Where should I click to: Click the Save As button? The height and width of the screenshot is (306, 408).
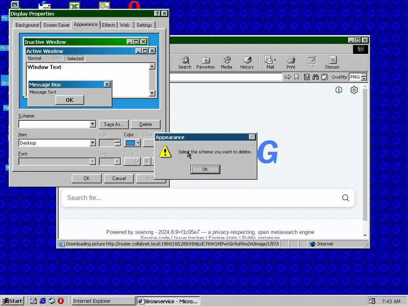coord(114,124)
